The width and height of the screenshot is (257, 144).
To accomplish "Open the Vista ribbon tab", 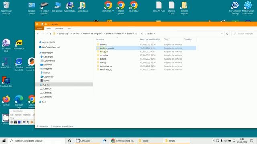I will [69, 28].
